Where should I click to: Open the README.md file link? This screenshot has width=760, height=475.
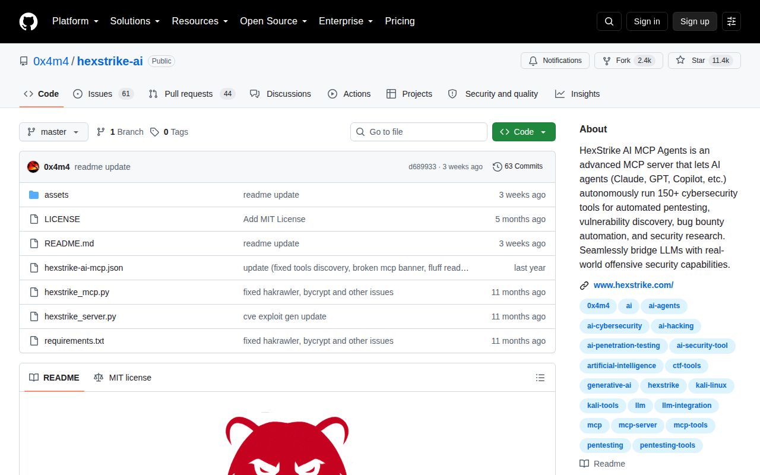point(69,243)
